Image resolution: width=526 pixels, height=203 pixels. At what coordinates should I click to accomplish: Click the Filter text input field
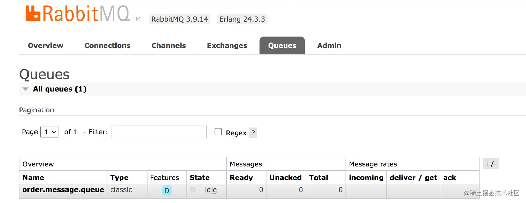[159, 132]
